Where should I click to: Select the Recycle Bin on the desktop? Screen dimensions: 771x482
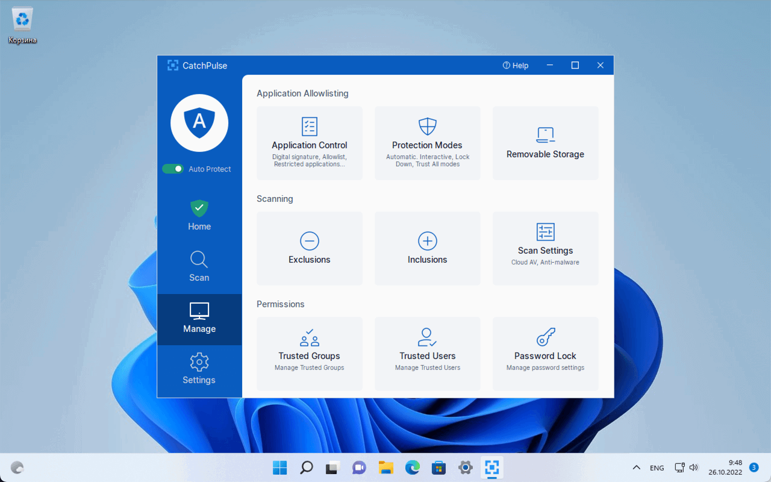pos(22,27)
